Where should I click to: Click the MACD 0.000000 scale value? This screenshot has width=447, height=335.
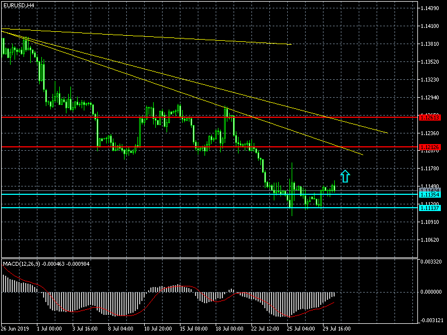pos(431,292)
